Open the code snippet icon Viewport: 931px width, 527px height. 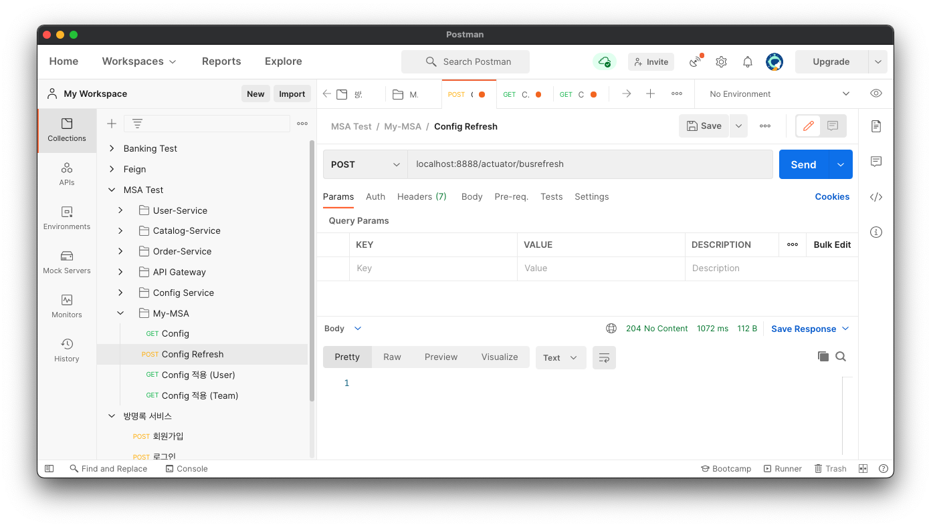coord(876,197)
